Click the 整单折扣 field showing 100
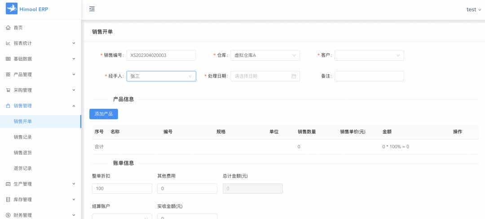The width and height of the screenshot is (485, 219). 122,188
